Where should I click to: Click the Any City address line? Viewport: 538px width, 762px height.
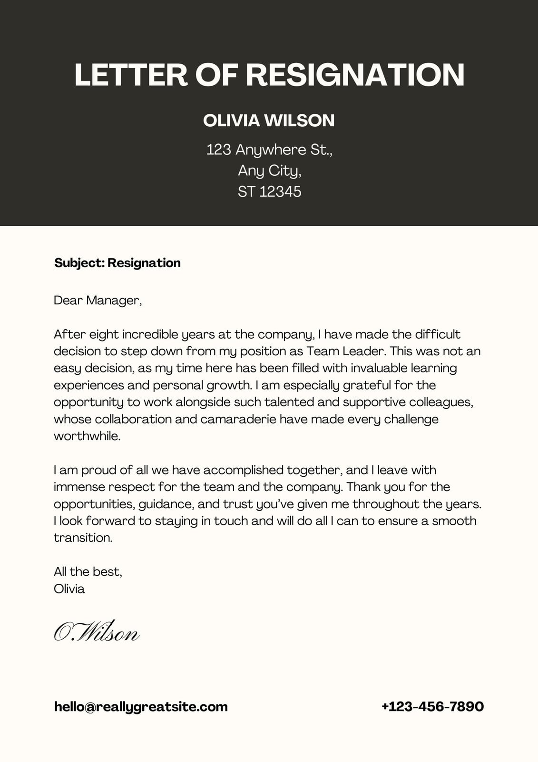point(269,171)
